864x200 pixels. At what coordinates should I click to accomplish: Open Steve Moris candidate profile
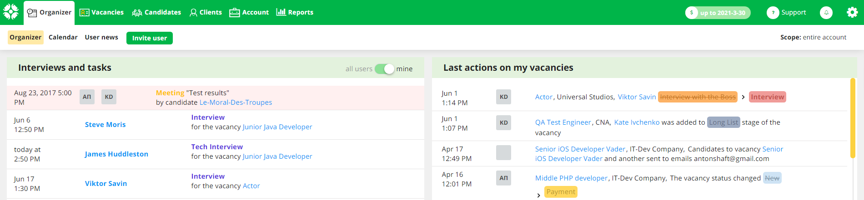click(105, 125)
